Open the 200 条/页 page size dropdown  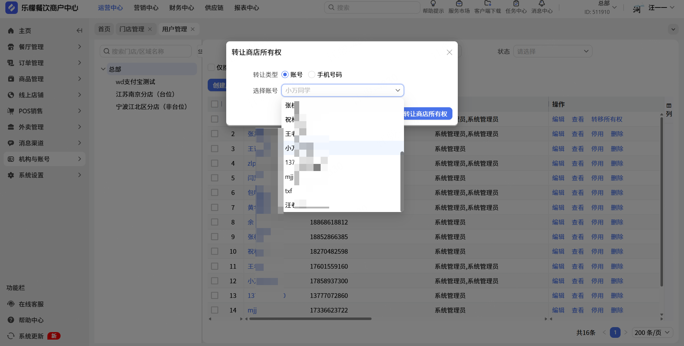coord(652,332)
